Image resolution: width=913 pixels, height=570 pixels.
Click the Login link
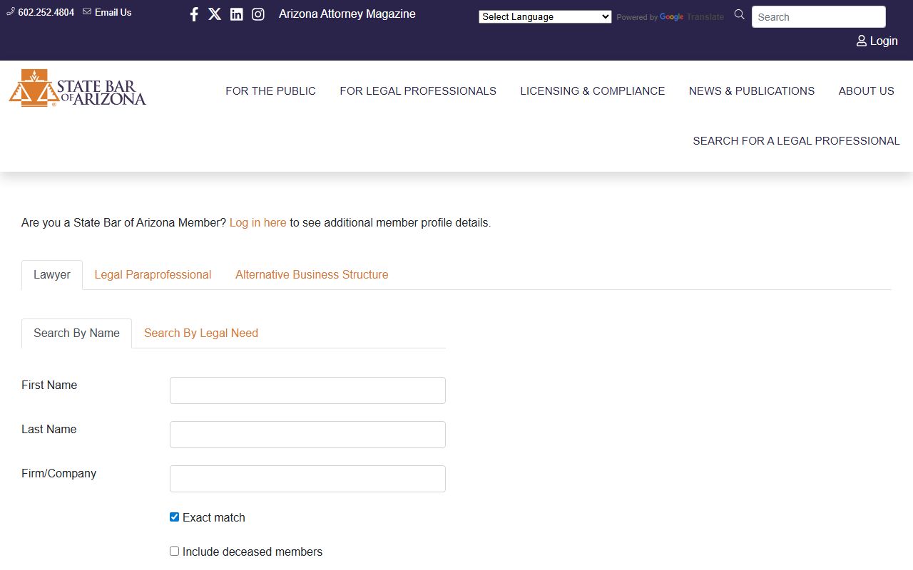click(884, 41)
